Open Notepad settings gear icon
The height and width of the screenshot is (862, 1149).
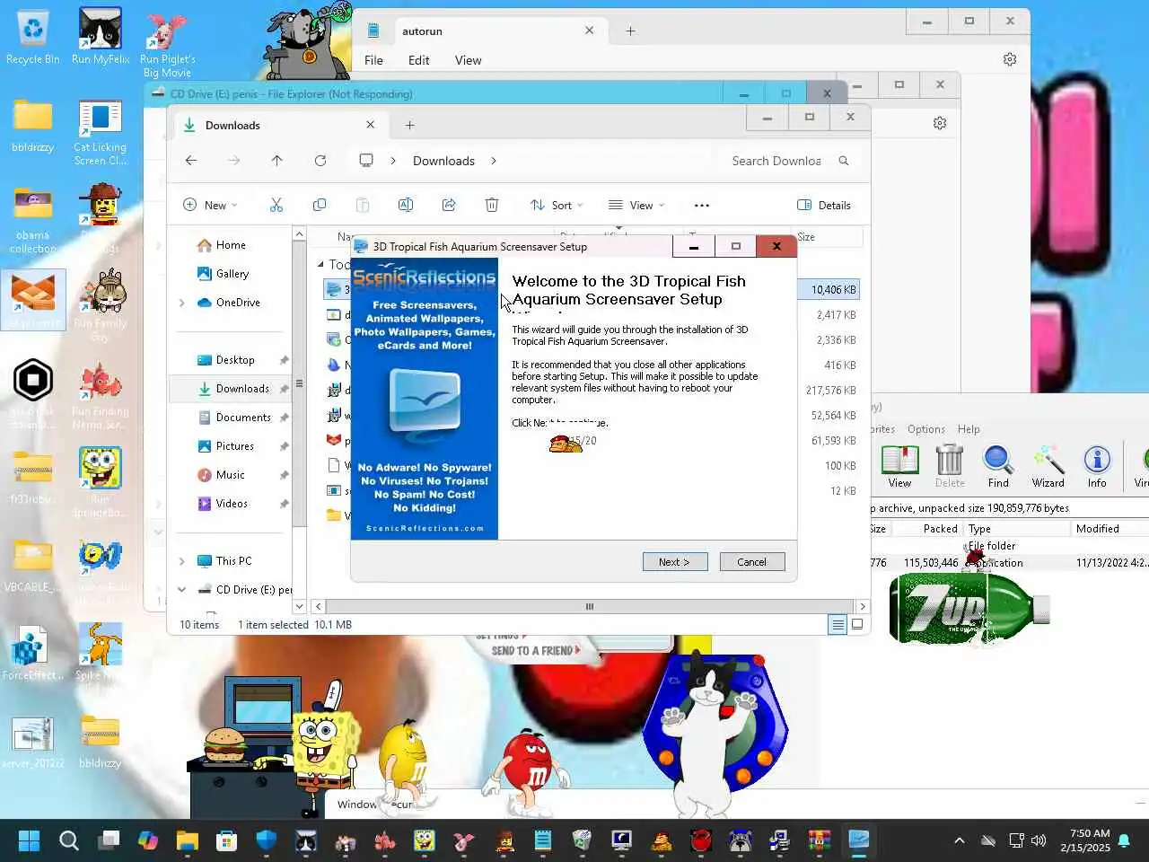click(x=1010, y=59)
